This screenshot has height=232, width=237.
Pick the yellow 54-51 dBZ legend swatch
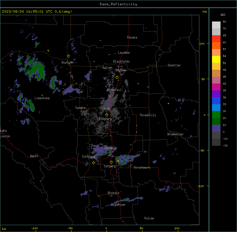pyautogui.click(x=216, y=59)
